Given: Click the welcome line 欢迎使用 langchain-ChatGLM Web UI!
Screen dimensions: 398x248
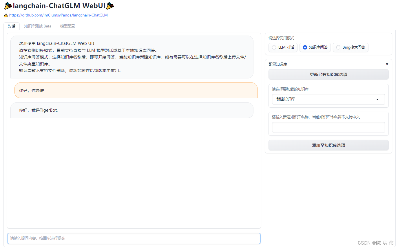Looking at the screenshot, I should (x=57, y=43).
